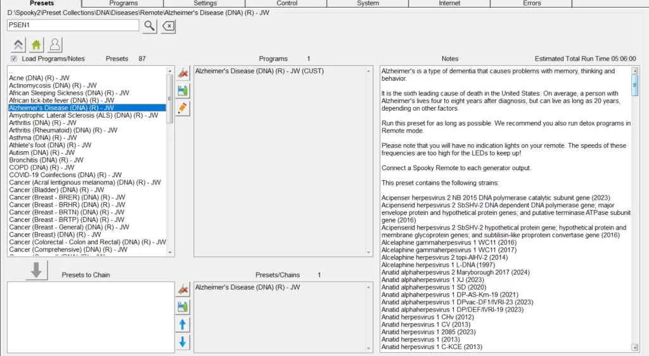Screen dimensions: 649x356
Task: Move chain item up with blue up arrow
Action: 183,324
